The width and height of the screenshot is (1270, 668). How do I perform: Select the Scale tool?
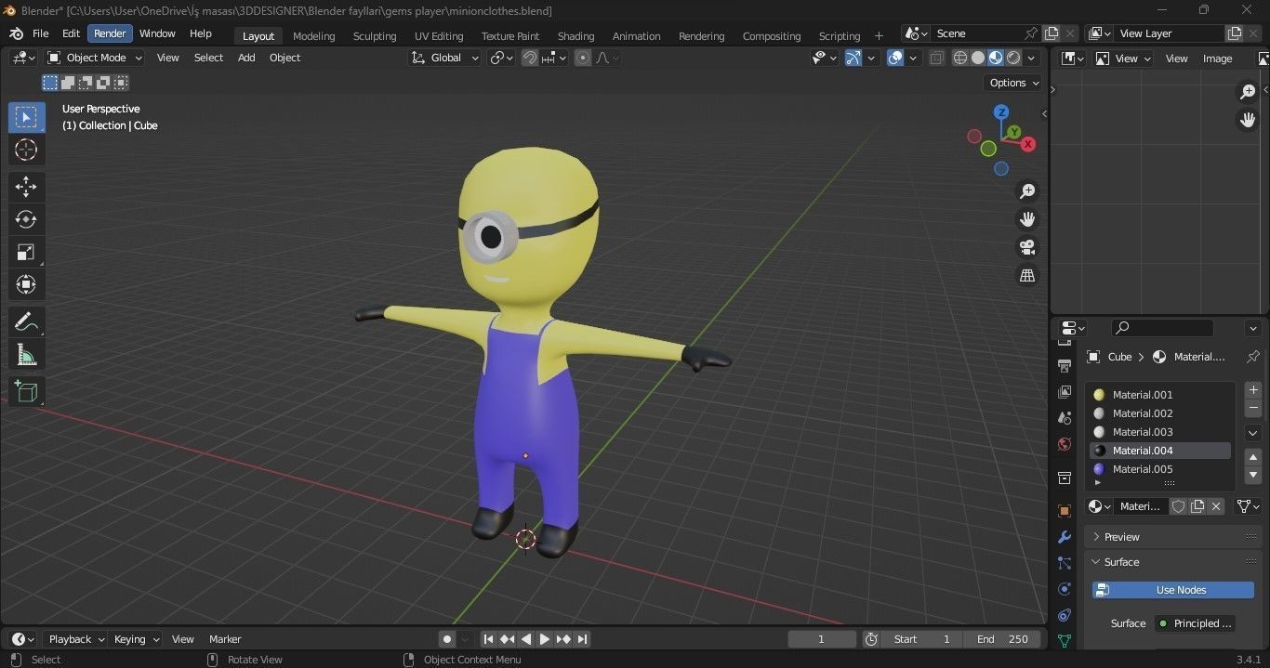point(26,252)
